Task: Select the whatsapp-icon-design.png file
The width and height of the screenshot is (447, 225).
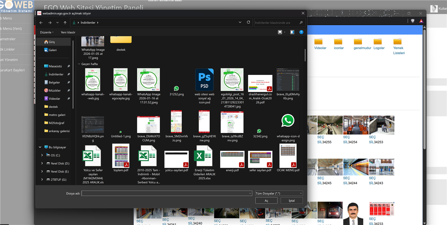Action: coord(288,121)
